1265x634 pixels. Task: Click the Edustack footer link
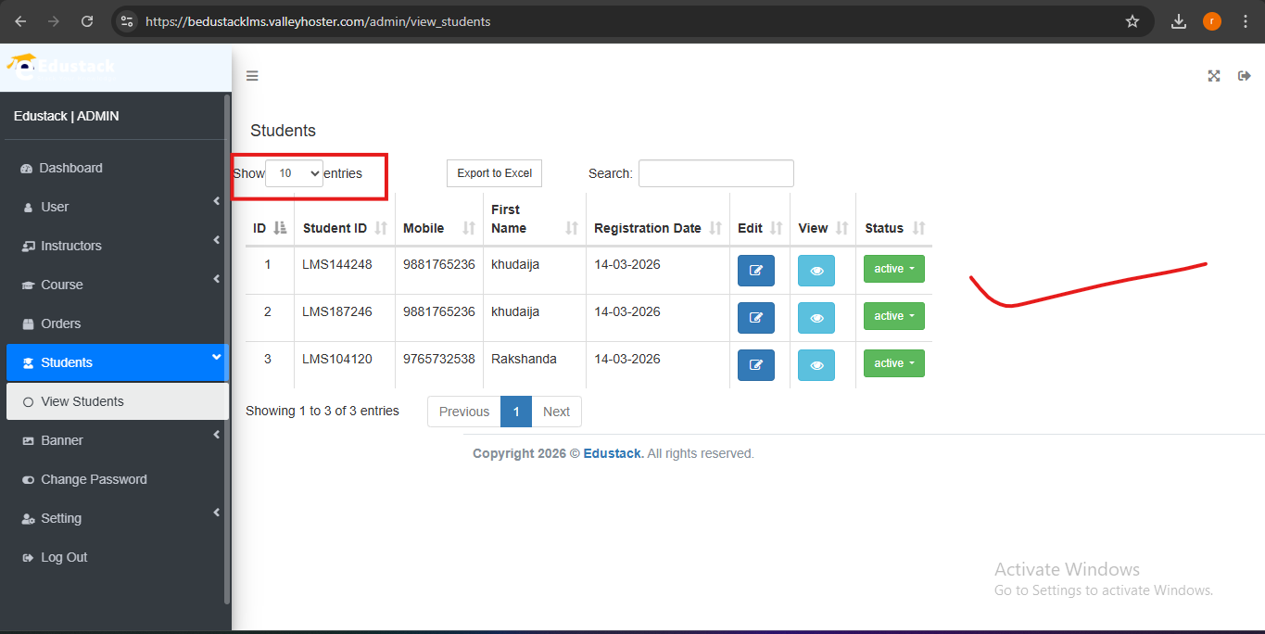[613, 453]
